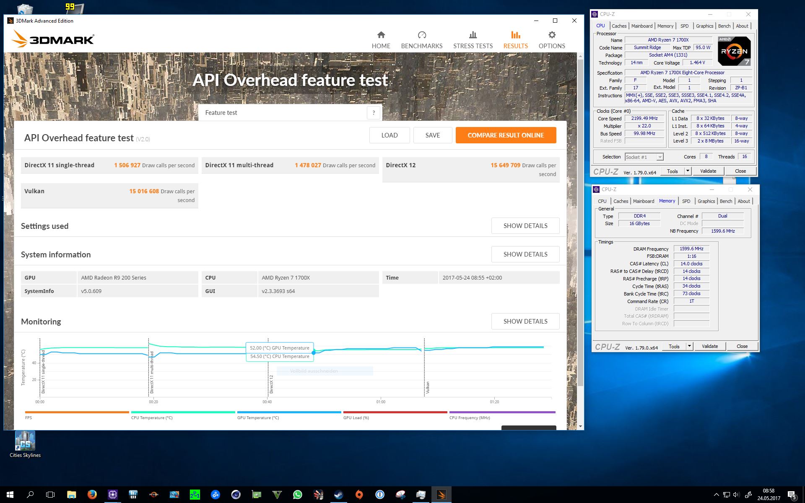Open the Tools dropdown arrow in the top CPU-Z window
This screenshot has height=503, width=805.
688,171
